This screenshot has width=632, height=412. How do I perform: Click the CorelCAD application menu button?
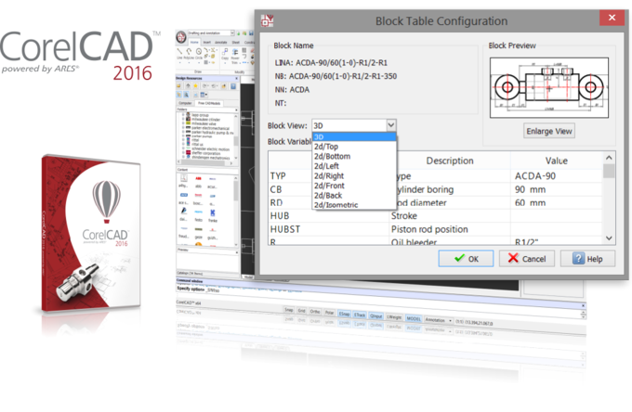(x=181, y=37)
